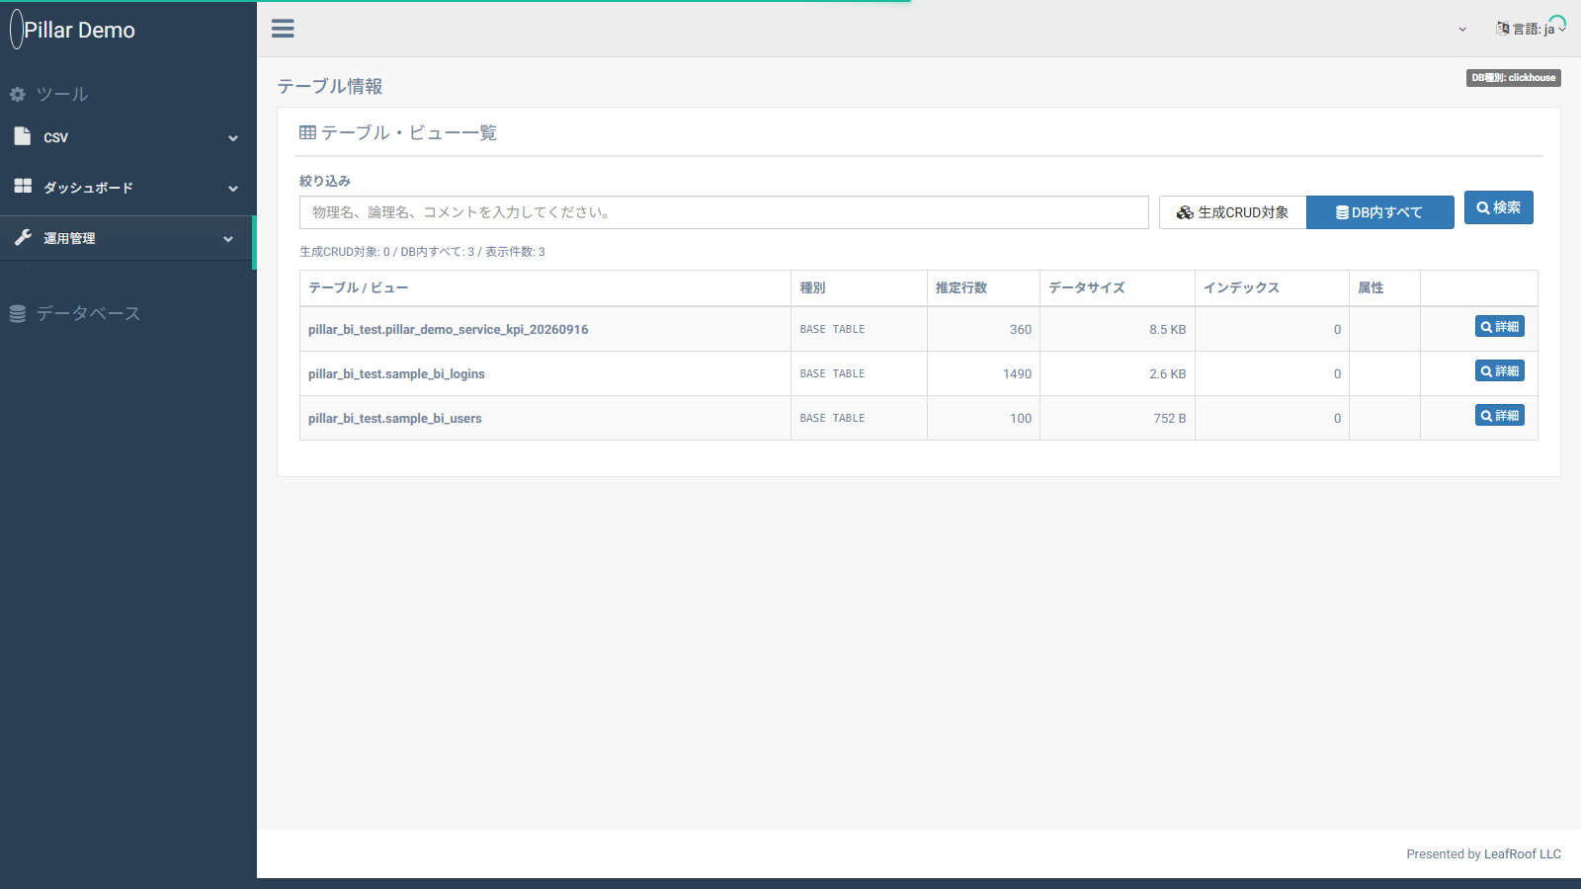Click the ツール gear icon
Screen dimensions: 1581x889
(x=18, y=94)
